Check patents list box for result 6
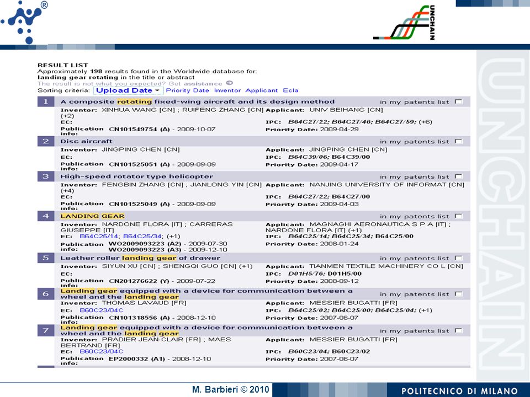The image size is (530, 397). pos(458,294)
